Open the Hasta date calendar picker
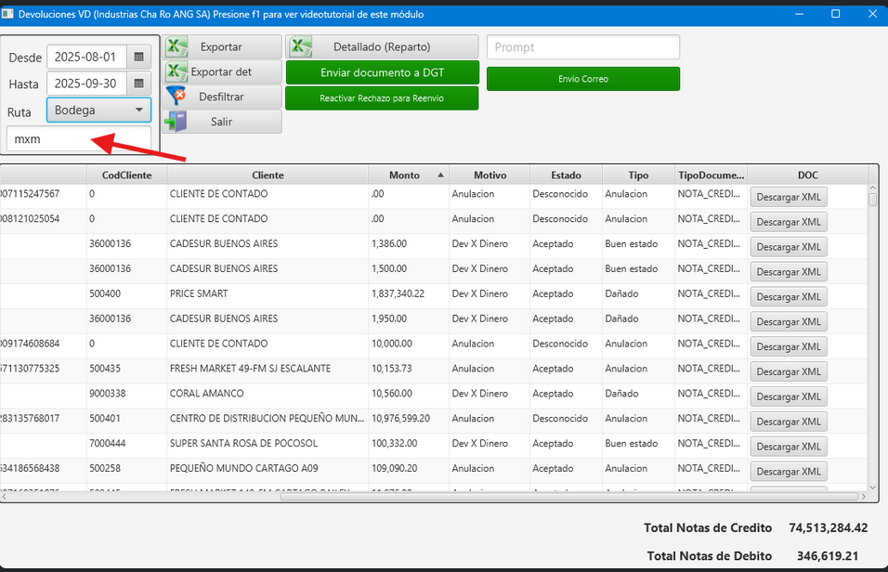Screen dimensions: 888x572 (139, 84)
